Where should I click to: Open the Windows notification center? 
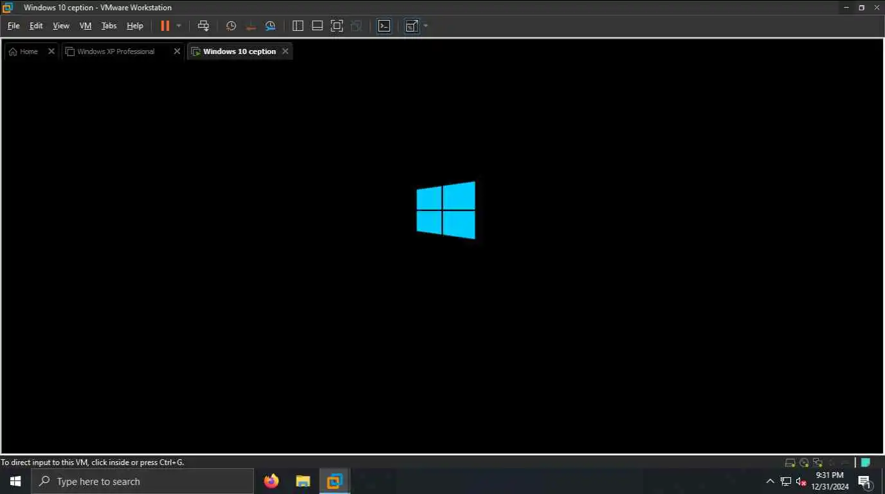pos(865,481)
